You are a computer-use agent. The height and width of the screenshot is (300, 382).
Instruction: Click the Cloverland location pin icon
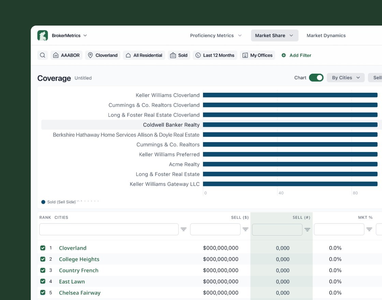point(90,55)
